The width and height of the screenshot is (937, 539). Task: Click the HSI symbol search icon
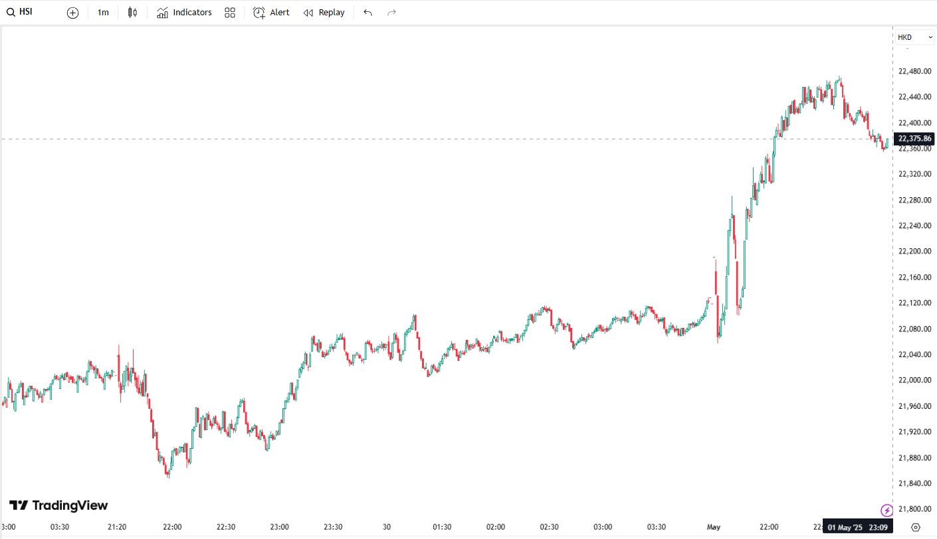coord(11,13)
